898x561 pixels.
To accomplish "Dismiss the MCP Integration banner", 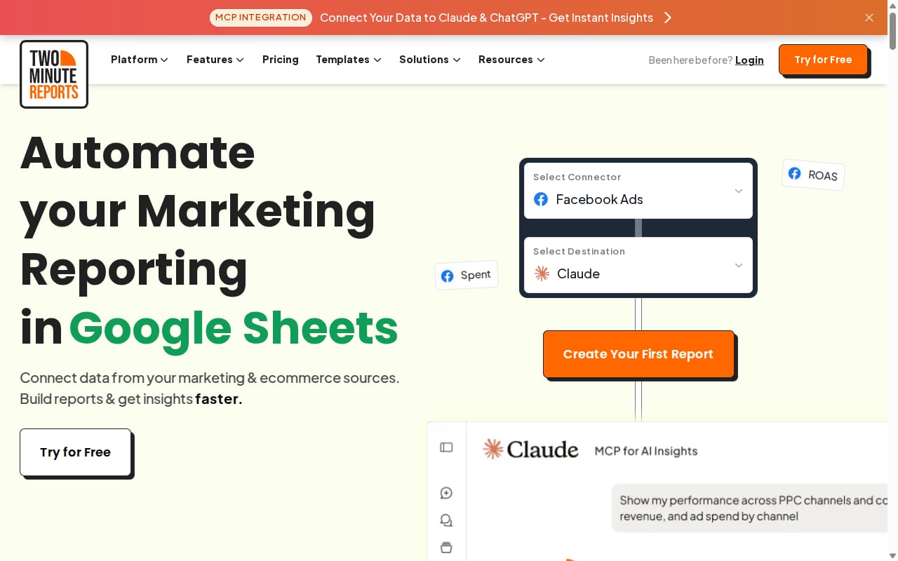I will tap(869, 18).
